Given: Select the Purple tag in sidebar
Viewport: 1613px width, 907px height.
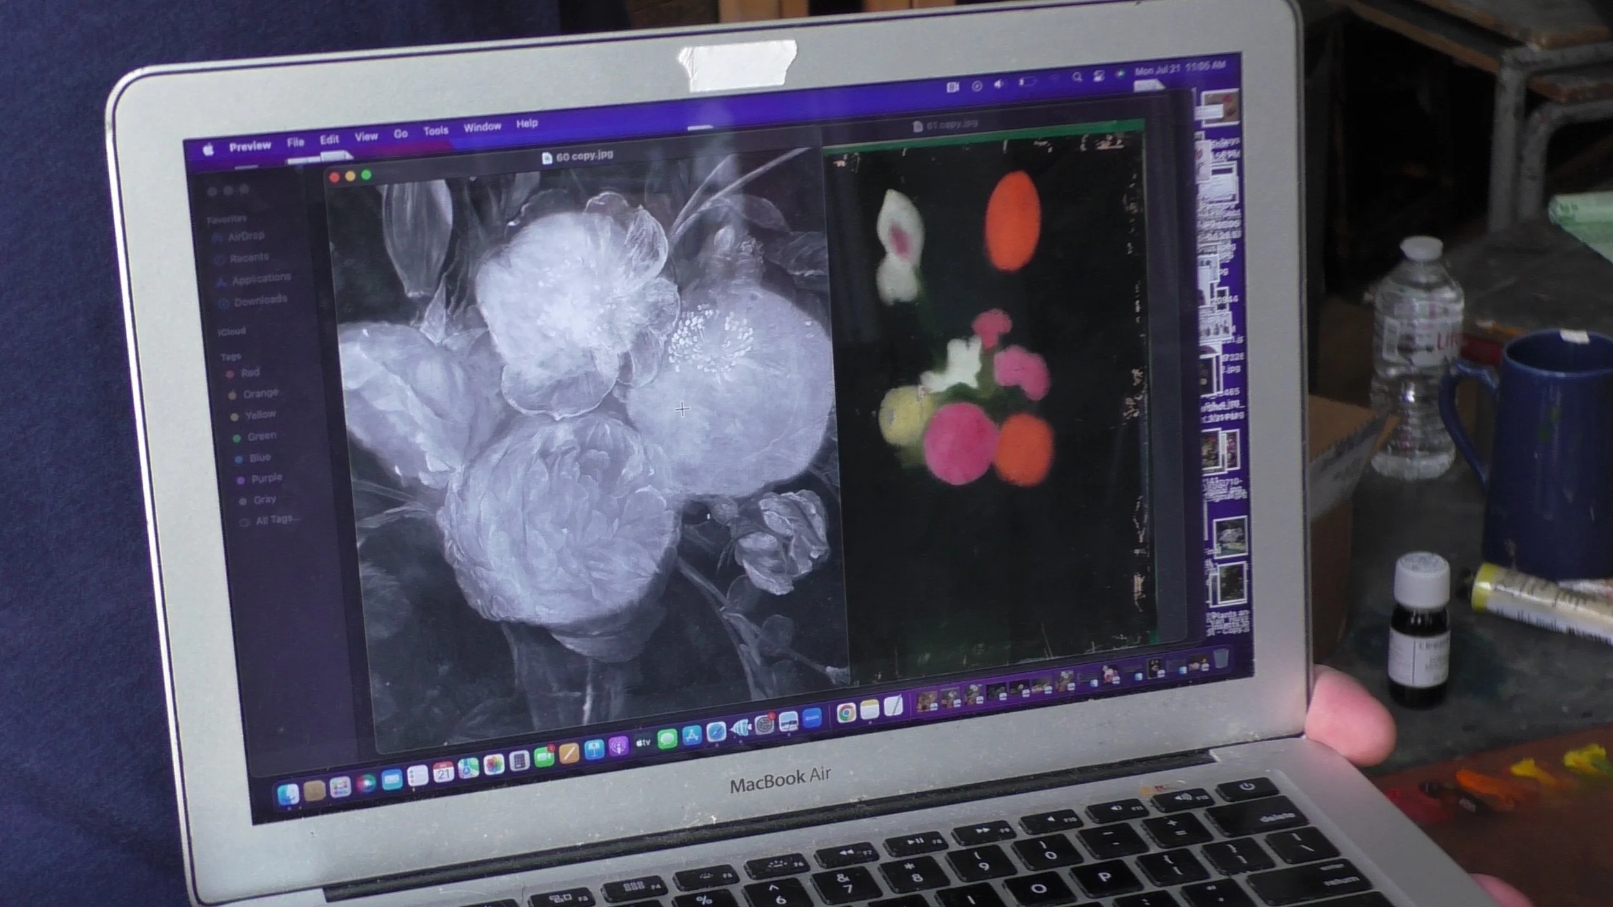Looking at the screenshot, I should point(266,479).
